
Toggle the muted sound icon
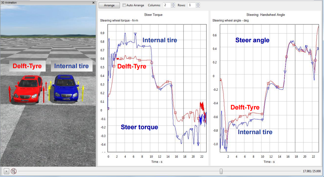coord(14,171)
